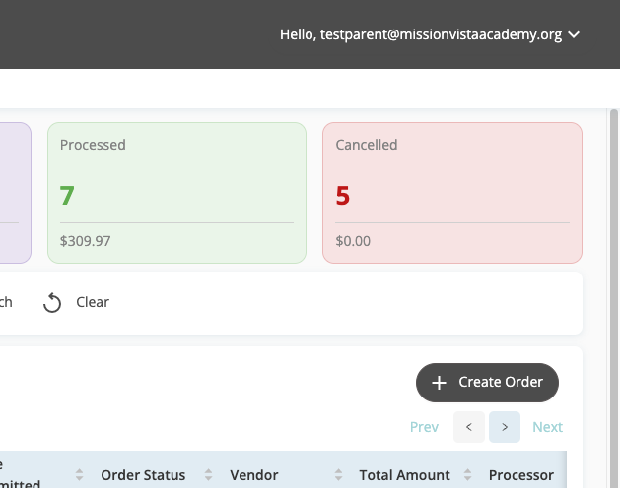Go to next page via Next link
The image size is (620, 488).
pyautogui.click(x=547, y=427)
